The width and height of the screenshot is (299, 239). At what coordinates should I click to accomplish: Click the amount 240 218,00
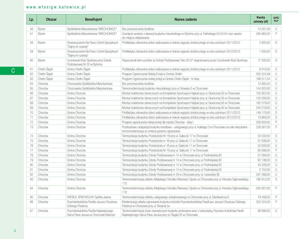click(x=263, y=108)
